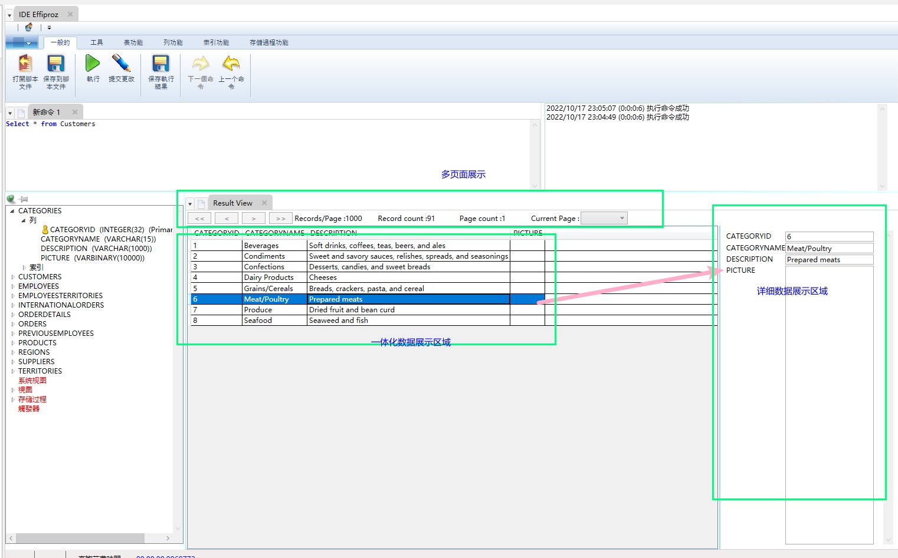Open the Current Page dropdown

(604, 219)
